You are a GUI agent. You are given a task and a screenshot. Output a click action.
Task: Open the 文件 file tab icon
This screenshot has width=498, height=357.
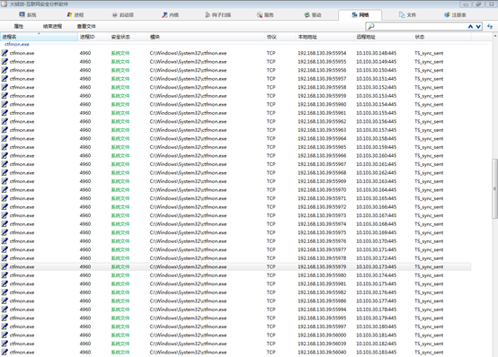pos(402,15)
